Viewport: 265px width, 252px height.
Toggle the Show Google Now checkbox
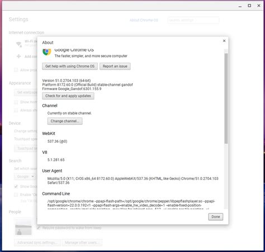(16, 186)
